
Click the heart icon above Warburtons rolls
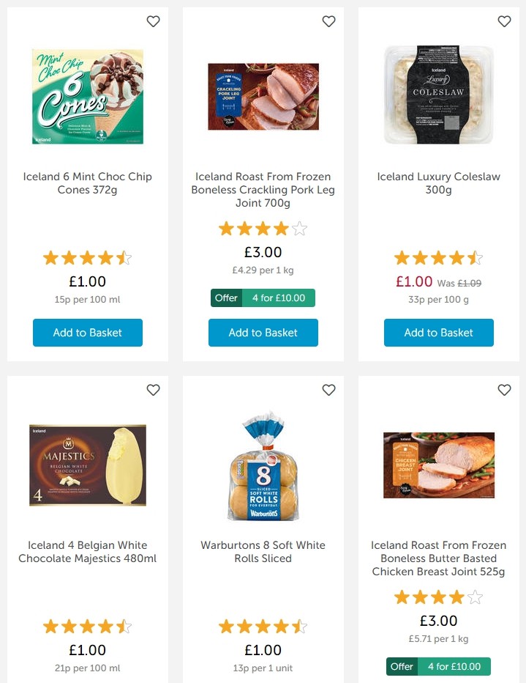pyautogui.click(x=328, y=390)
